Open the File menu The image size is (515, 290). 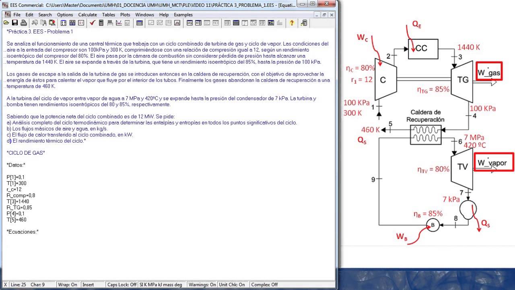17,14
